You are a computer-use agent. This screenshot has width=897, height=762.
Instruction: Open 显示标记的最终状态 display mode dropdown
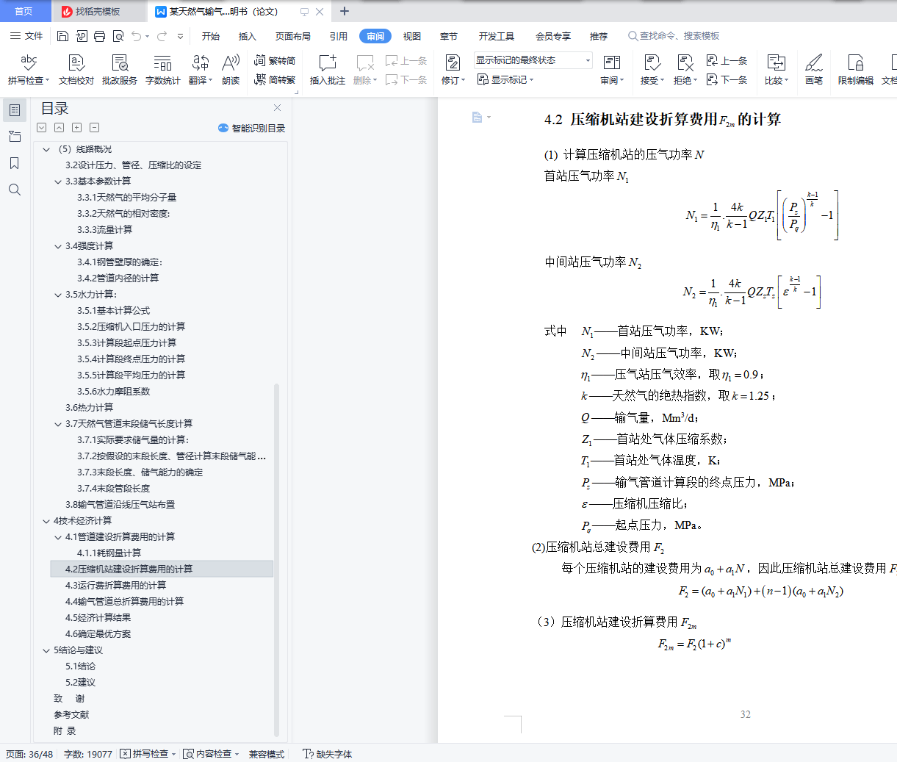tap(533, 60)
